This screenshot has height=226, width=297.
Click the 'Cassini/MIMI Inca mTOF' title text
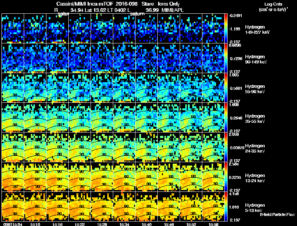point(85,4)
